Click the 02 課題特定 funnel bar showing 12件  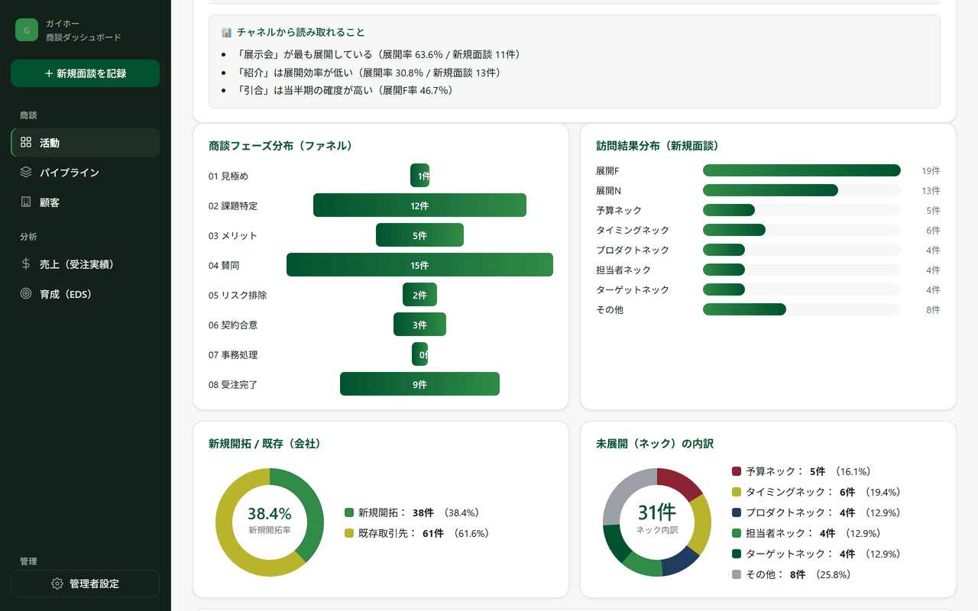419,205
